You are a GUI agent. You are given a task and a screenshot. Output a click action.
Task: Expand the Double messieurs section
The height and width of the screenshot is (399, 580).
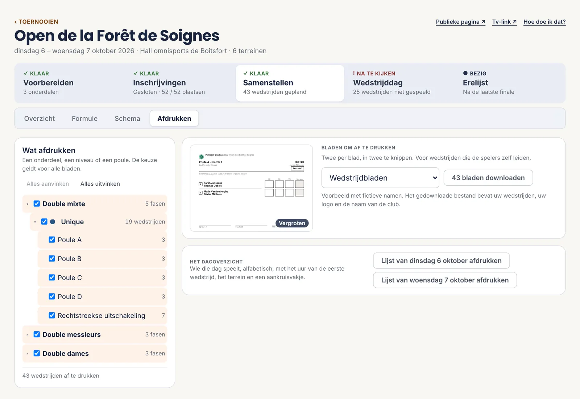[28, 335]
